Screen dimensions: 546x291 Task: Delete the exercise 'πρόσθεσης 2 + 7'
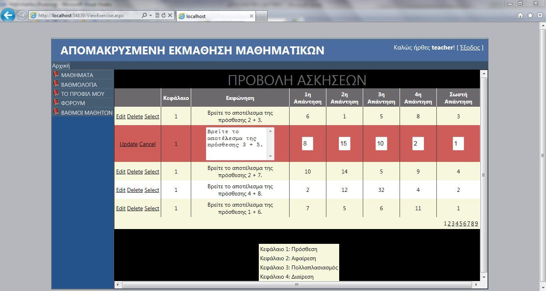coord(135,171)
